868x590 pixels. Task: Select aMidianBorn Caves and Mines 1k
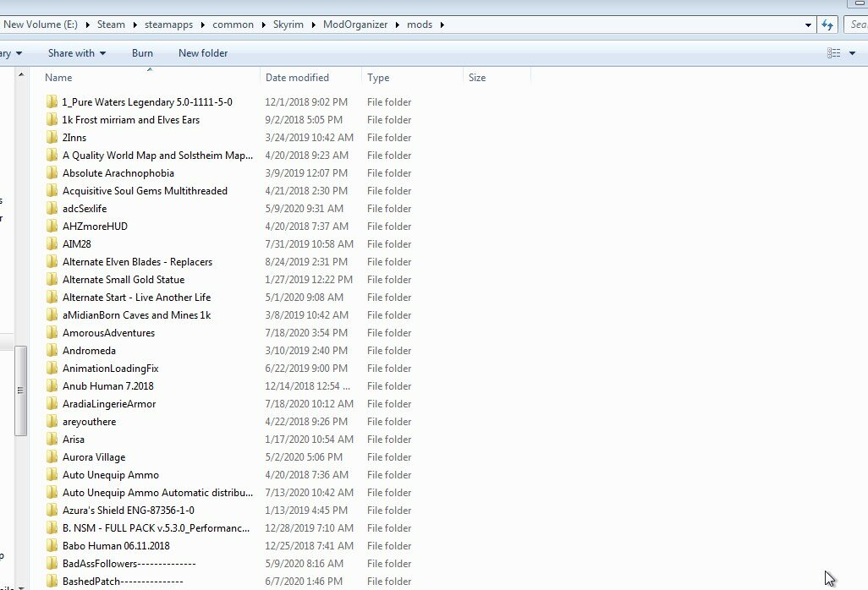(136, 314)
